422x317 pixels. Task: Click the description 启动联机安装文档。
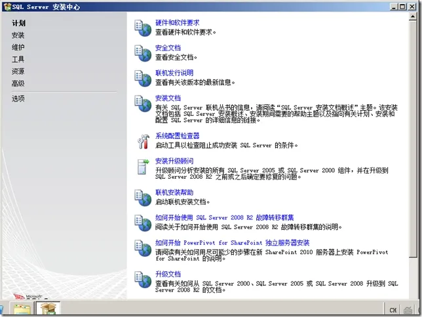coord(182,202)
